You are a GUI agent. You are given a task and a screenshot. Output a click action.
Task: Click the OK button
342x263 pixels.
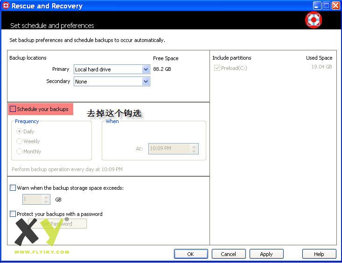191,254
